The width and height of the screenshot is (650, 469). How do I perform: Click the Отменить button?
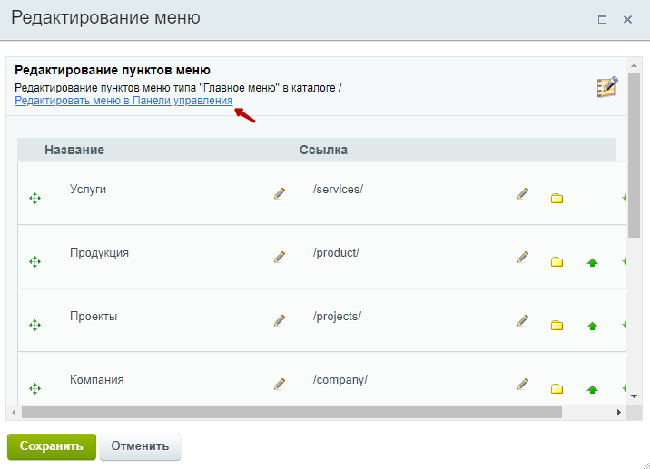140,446
